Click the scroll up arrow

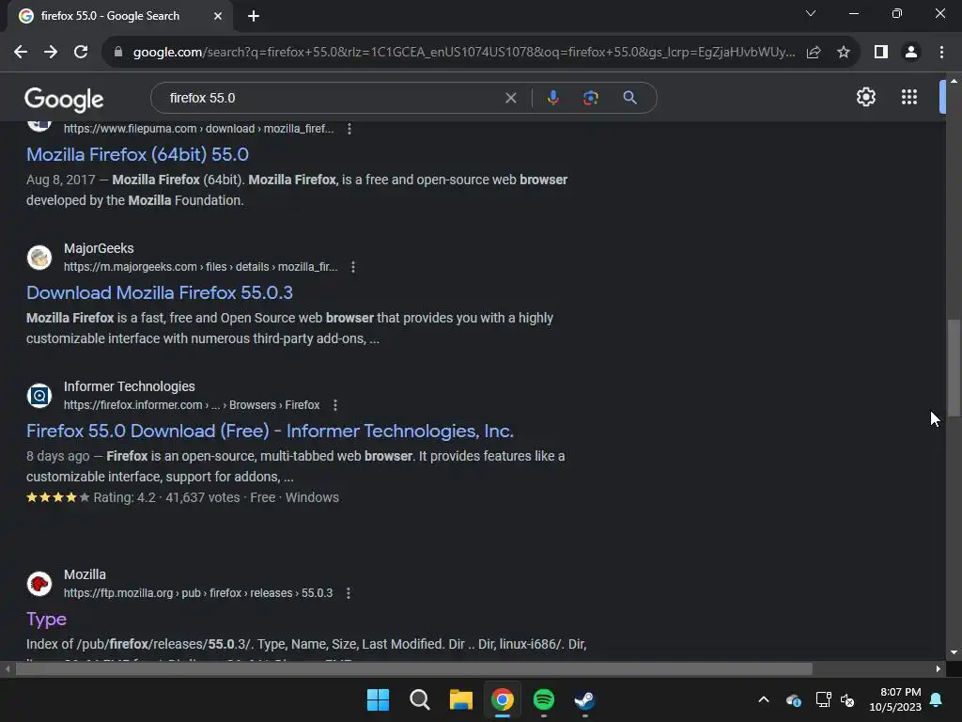point(954,81)
